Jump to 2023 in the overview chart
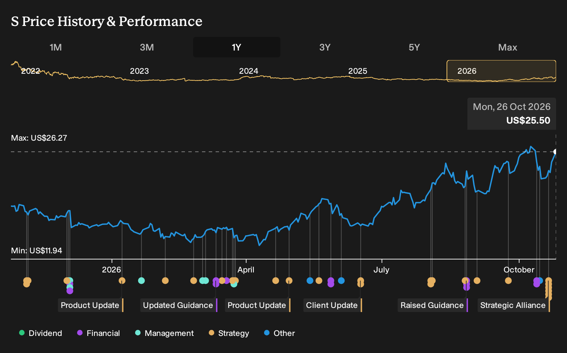Screen dimensions: 567x353 pos(139,71)
